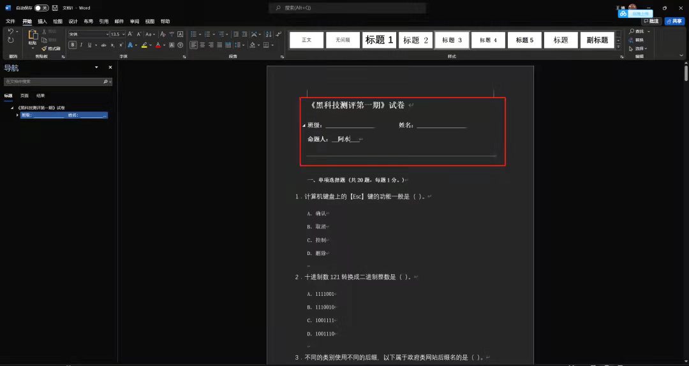Open the font name dropdown (宋体)
The width and height of the screenshot is (689, 366).
(88, 34)
